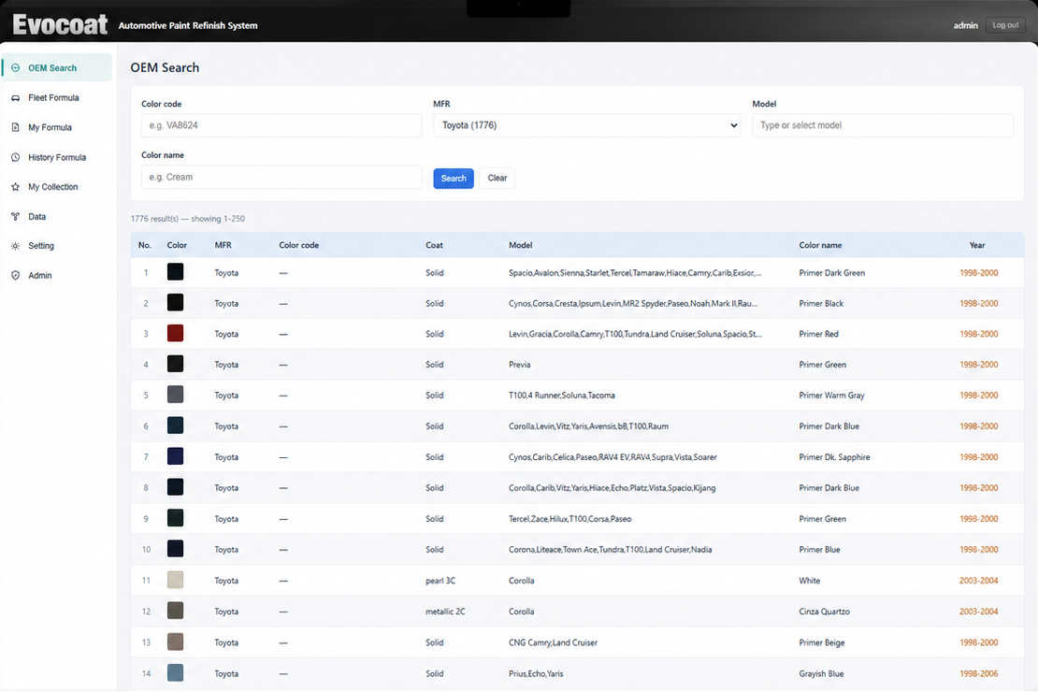Click the Fleet Formula car icon
Image resolution: width=1038 pixels, height=692 pixels.
coord(15,97)
